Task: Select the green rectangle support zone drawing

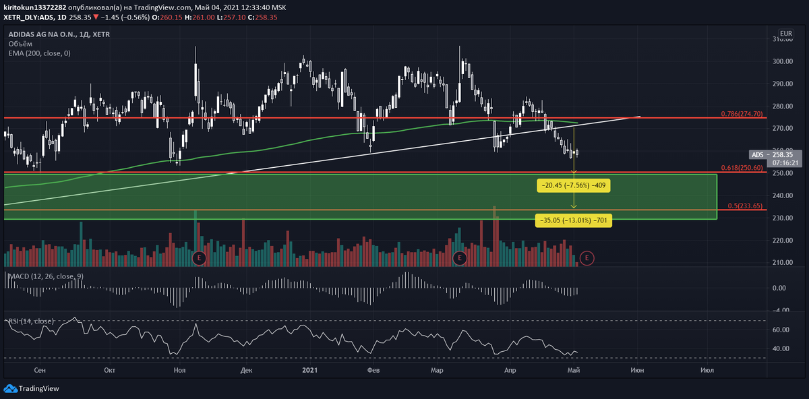Action: point(360,197)
